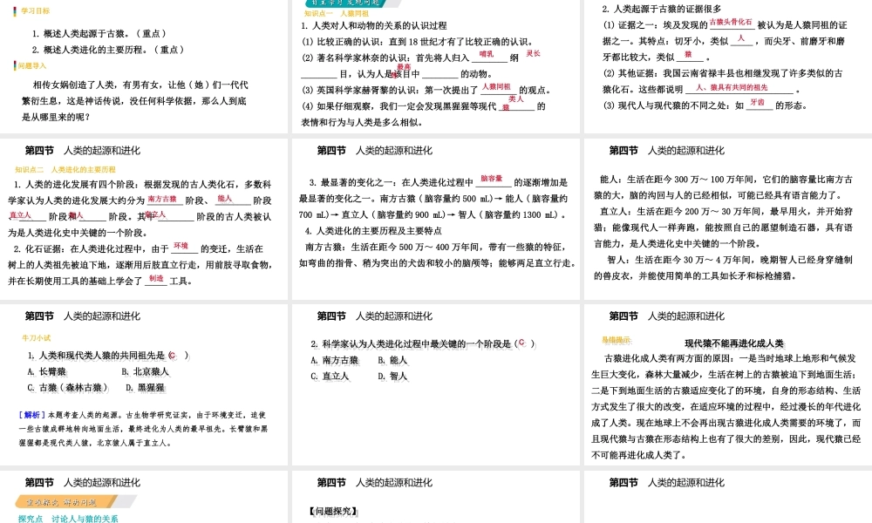Click the line 2. 概述人类进化的主要历程。（重点）
This screenshot has height=523, width=872.
click(108, 50)
